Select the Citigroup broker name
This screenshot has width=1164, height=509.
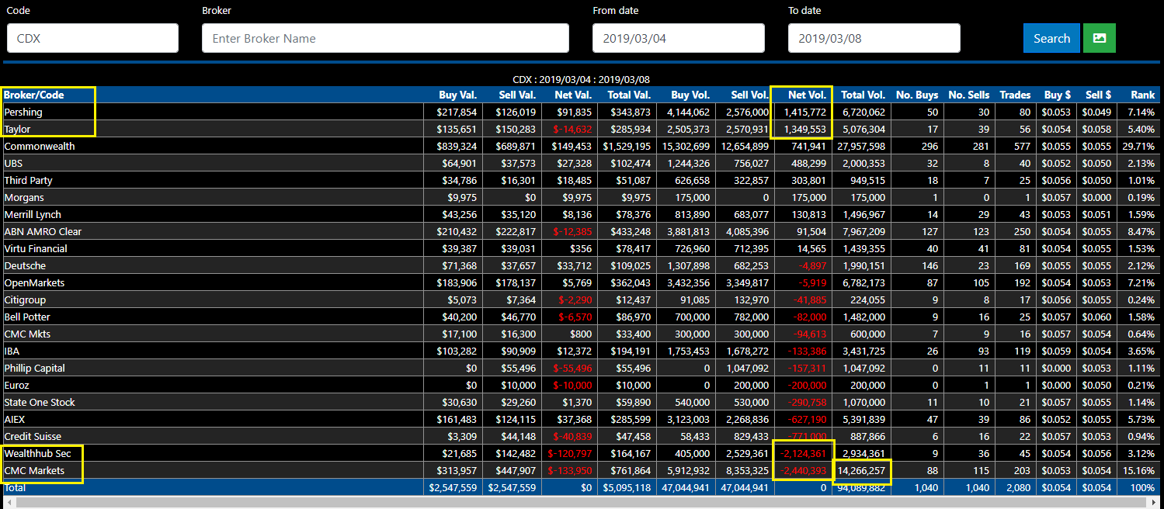tap(25, 300)
